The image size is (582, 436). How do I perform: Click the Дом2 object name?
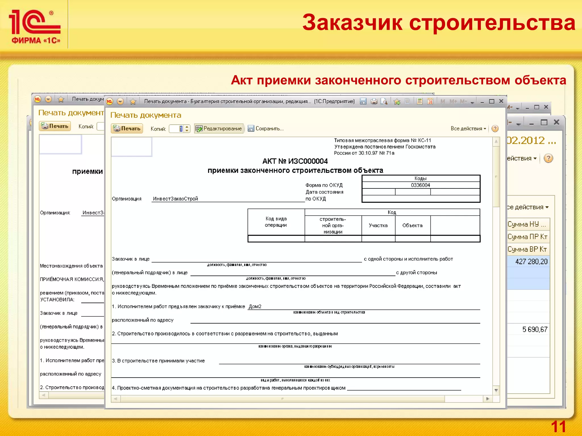point(255,306)
